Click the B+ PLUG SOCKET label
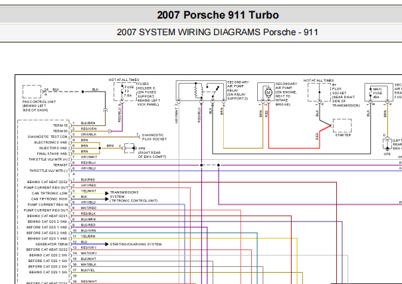The width and height of the screenshot is (402, 284). pos(346,95)
